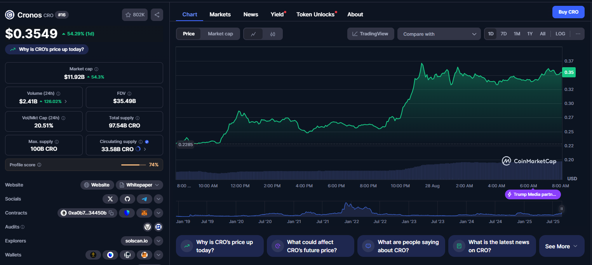The width and height of the screenshot is (592, 265).
Task: Click the Total supply info icon
Action: pos(138,118)
